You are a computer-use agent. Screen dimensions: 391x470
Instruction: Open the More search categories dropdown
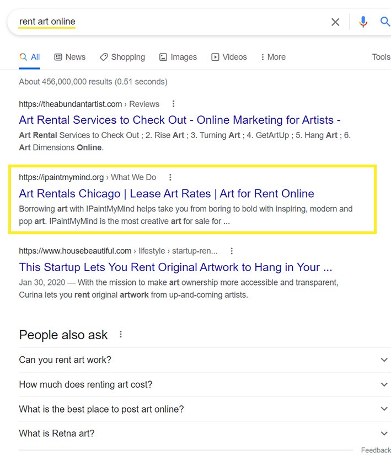273,57
